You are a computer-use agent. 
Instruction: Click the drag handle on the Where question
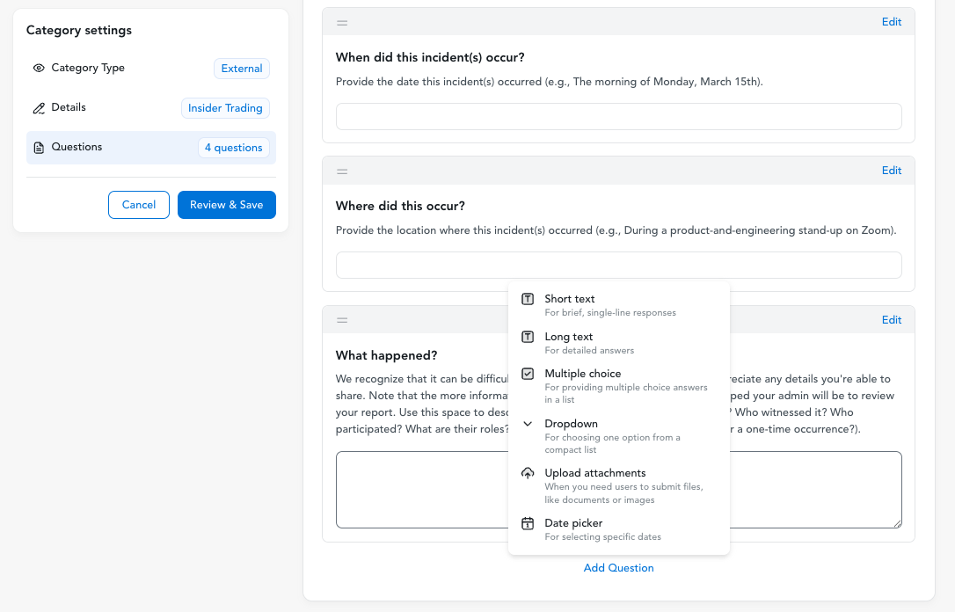[342, 171]
